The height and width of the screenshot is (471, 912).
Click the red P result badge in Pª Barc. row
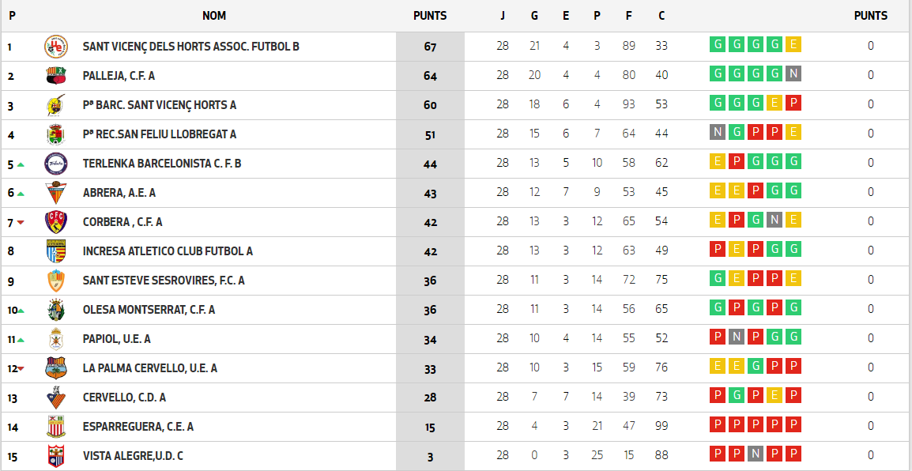pos(793,103)
